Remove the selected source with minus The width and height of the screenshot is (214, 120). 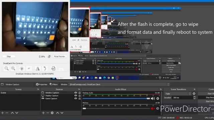47,113
